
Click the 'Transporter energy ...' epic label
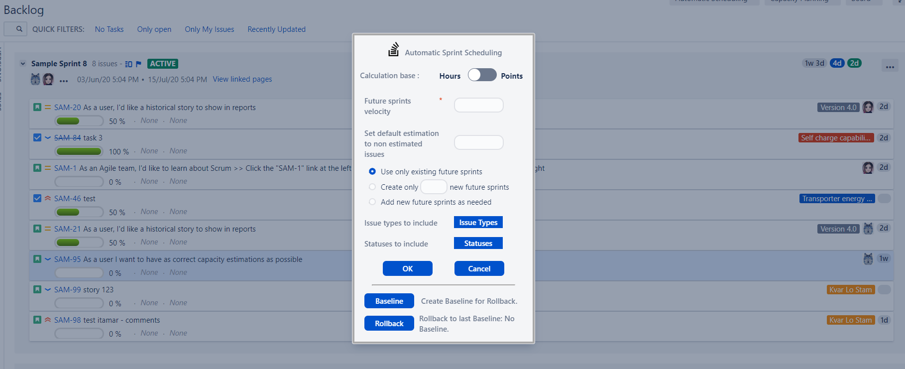click(837, 199)
